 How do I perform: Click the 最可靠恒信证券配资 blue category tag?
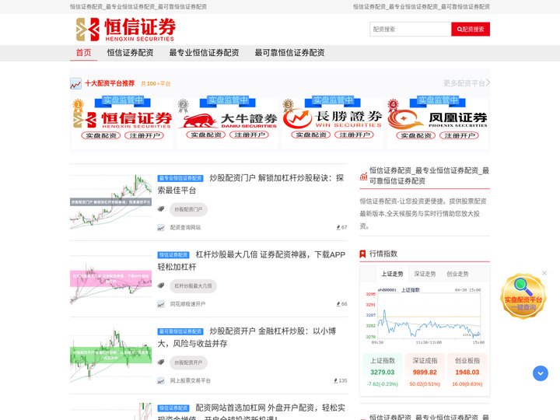point(180,332)
